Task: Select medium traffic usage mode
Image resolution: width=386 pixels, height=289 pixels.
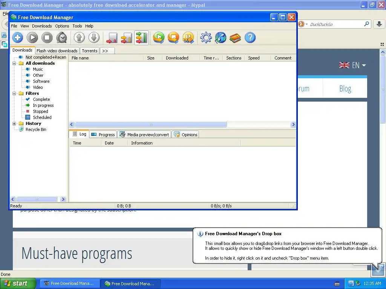Action: [x=126, y=38]
